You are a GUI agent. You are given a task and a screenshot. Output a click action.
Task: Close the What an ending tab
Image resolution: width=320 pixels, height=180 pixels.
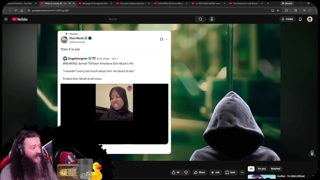coord(73,3)
